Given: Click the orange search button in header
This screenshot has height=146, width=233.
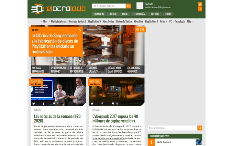Looking at the screenshot, I should coord(128,6).
